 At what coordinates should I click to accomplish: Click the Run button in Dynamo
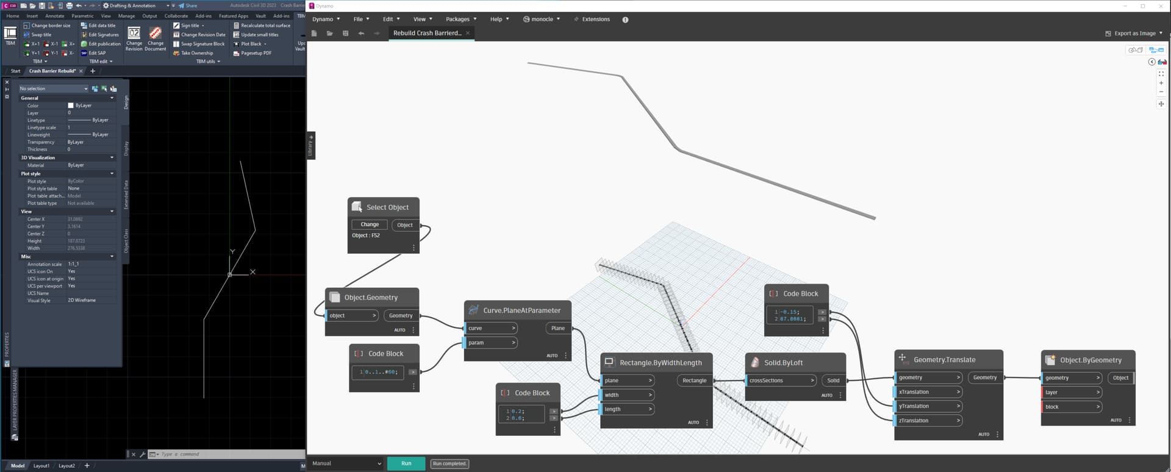406,463
